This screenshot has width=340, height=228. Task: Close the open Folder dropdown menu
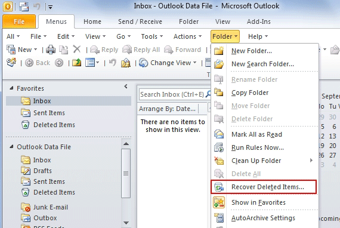225,36
